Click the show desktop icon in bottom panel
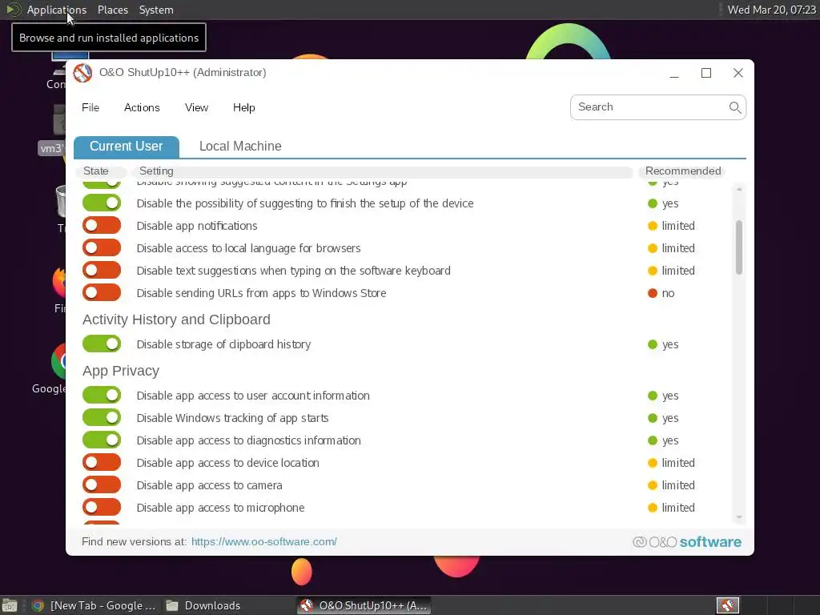820x615 pixels. 10,605
